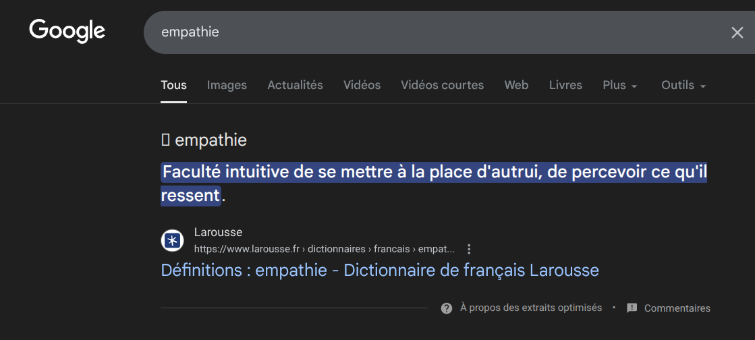Switch to the Images tab

[x=227, y=86]
